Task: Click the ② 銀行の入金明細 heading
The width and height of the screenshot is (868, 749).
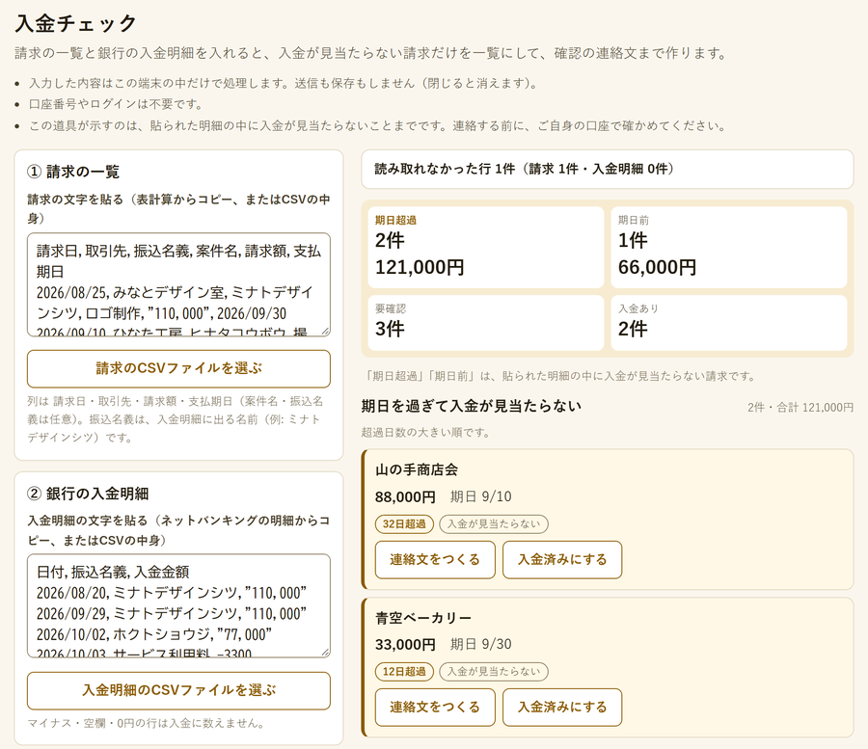Action: pos(88,494)
